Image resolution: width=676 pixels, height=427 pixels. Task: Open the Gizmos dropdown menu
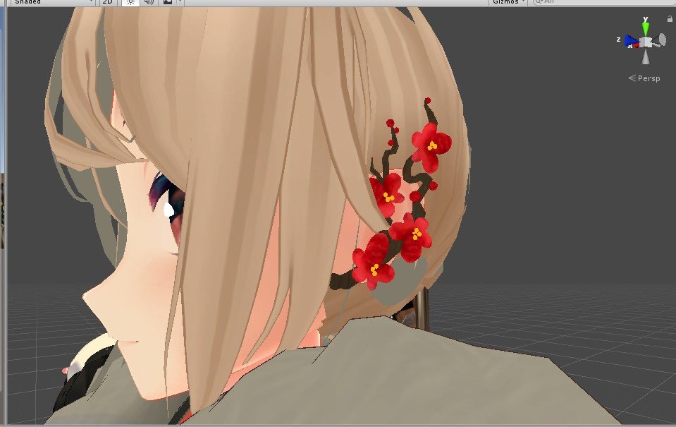coord(508,2)
